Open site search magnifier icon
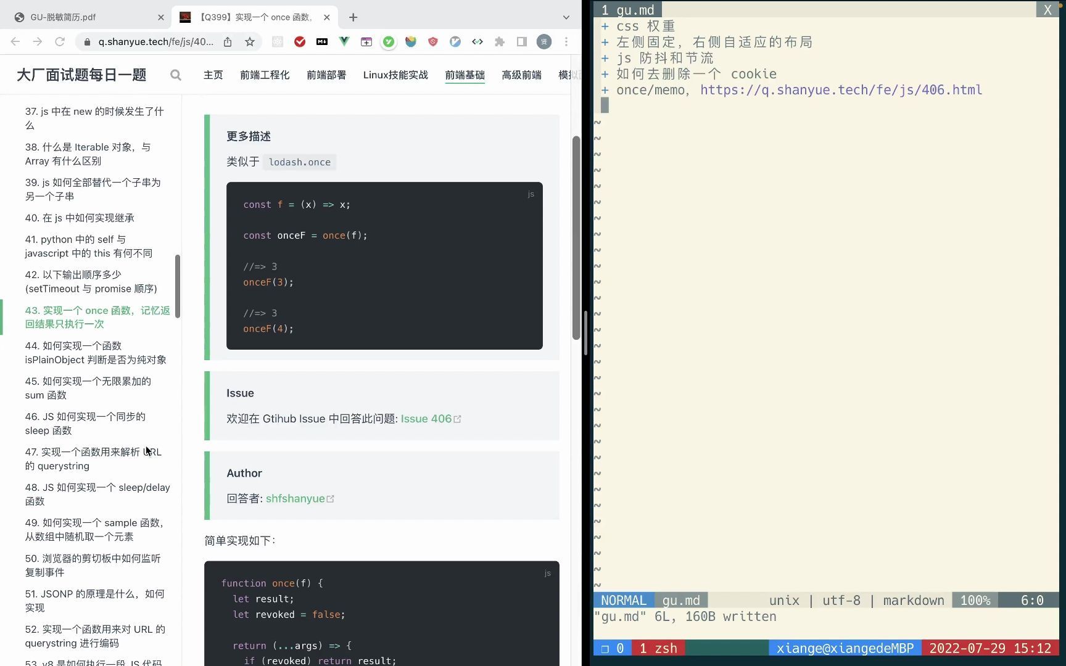1066x666 pixels. tap(176, 75)
